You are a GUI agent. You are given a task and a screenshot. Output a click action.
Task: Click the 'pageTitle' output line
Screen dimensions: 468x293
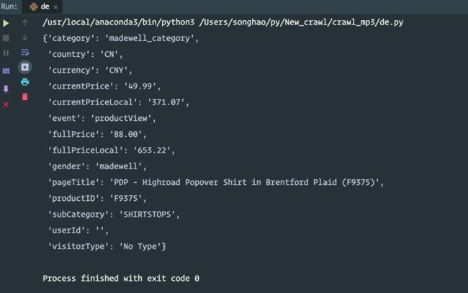tap(216, 182)
